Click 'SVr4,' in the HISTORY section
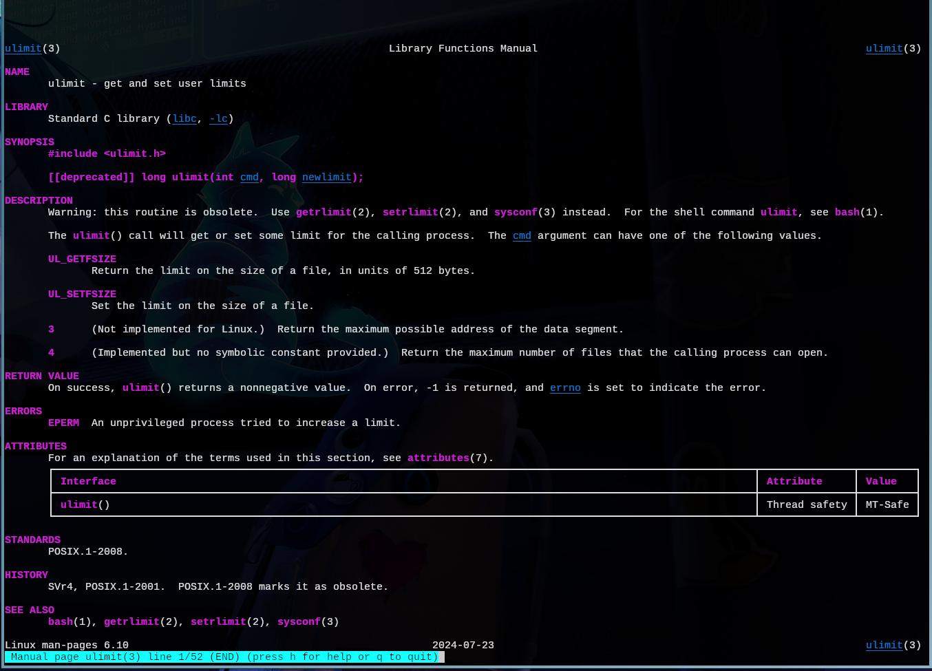Viewport: 932px width, 671px height. [63, 587]
